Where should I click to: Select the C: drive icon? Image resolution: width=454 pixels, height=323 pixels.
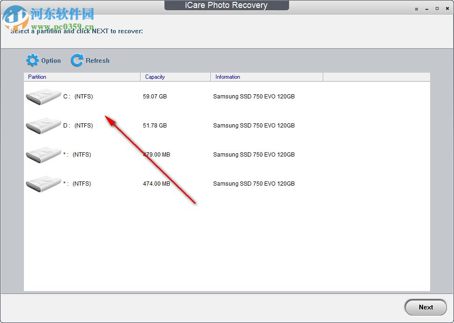(43, 96)
